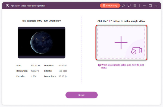Click the Encoder: label
Screen dimensions: 163x107
pyautogui.click(x=21, y=76)
